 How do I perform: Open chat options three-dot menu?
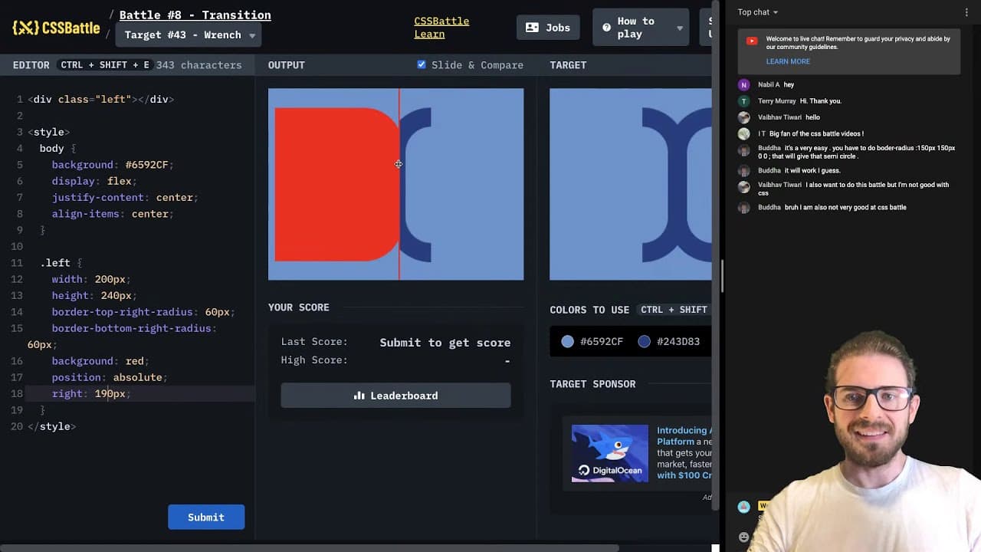(x=966, y=12)
